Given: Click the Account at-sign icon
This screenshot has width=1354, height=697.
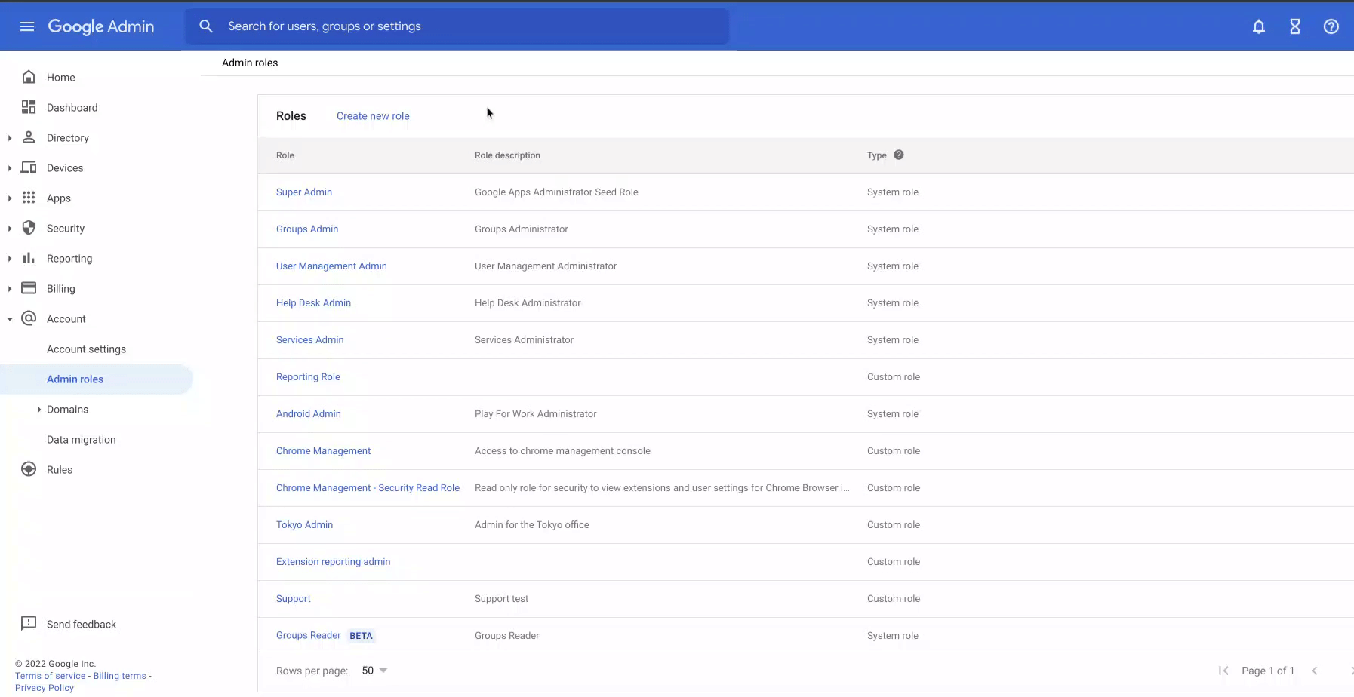Looking at the screenshot, I should coord(29,318).
